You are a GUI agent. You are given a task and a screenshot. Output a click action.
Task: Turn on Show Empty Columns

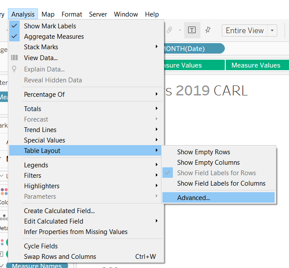(208, 163)
